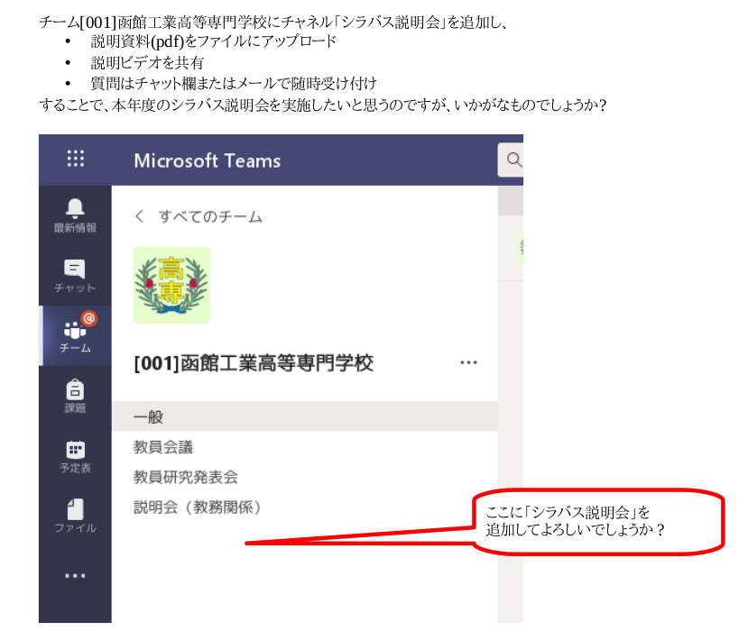Open the 説明会（教務関係） channel
The width and height of the screenshot is (748, 631).
point(198,508)
